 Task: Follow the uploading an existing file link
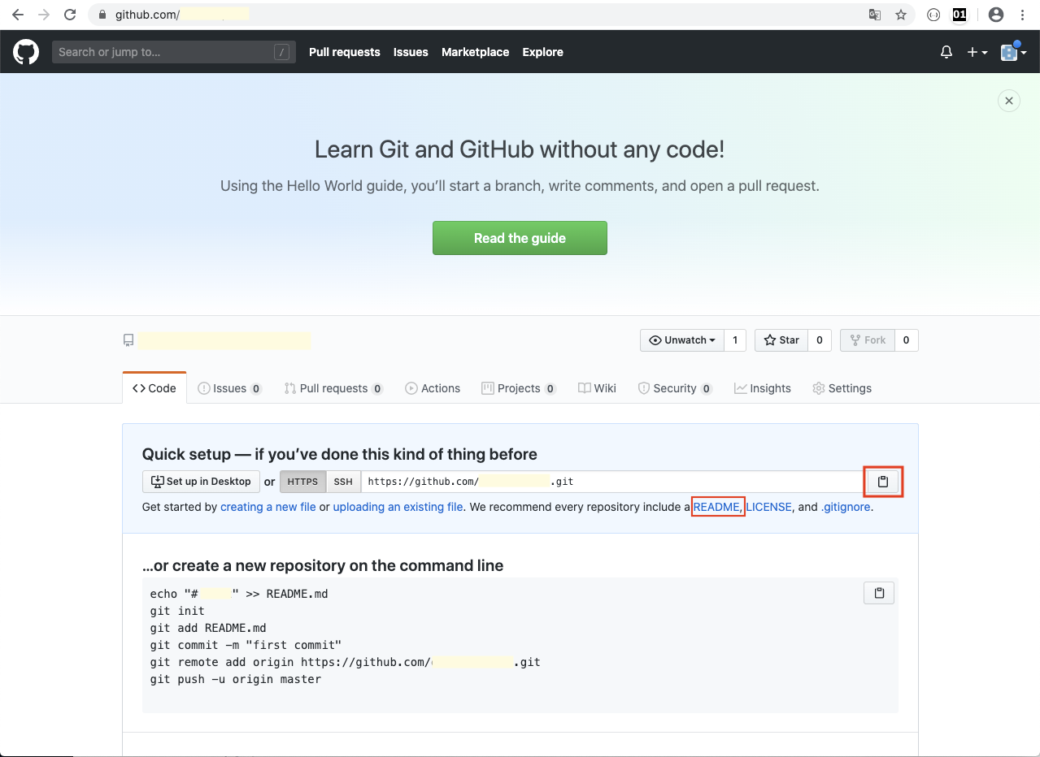coord(398,507)
